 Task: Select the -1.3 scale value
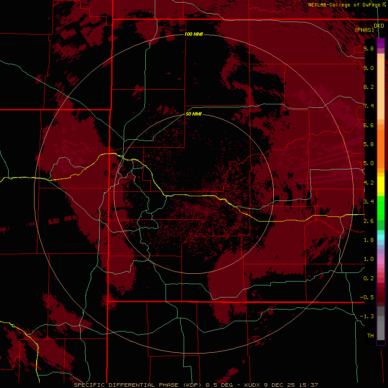click(367, 316)
